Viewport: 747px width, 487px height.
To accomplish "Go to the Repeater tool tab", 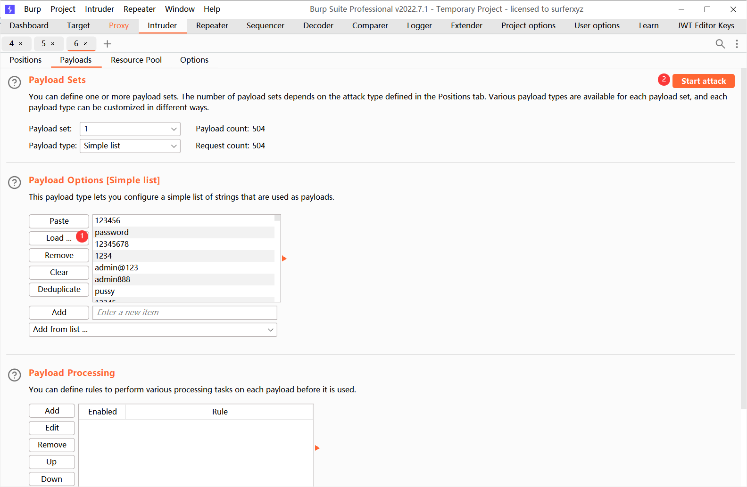I will (212, 26).
